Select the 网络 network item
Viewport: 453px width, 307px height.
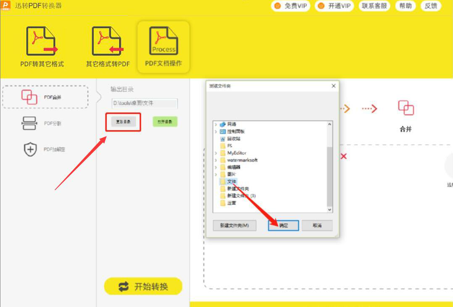[232, 124]
